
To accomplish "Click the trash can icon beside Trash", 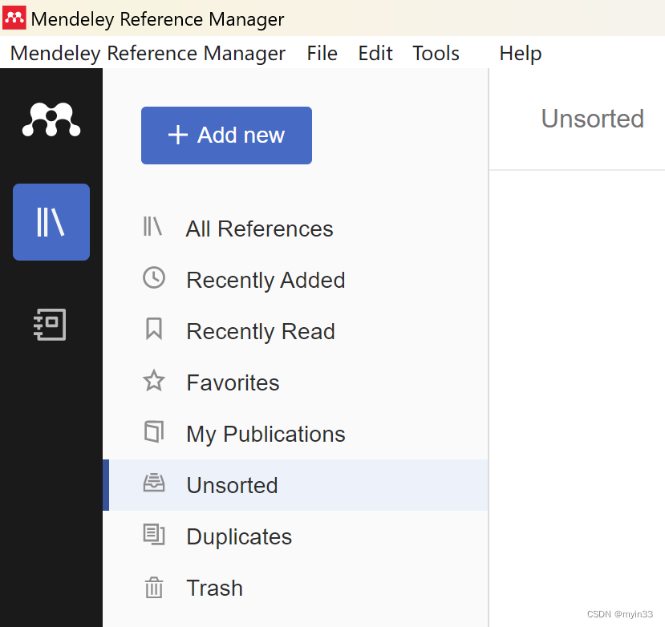I will coord(153,587).
